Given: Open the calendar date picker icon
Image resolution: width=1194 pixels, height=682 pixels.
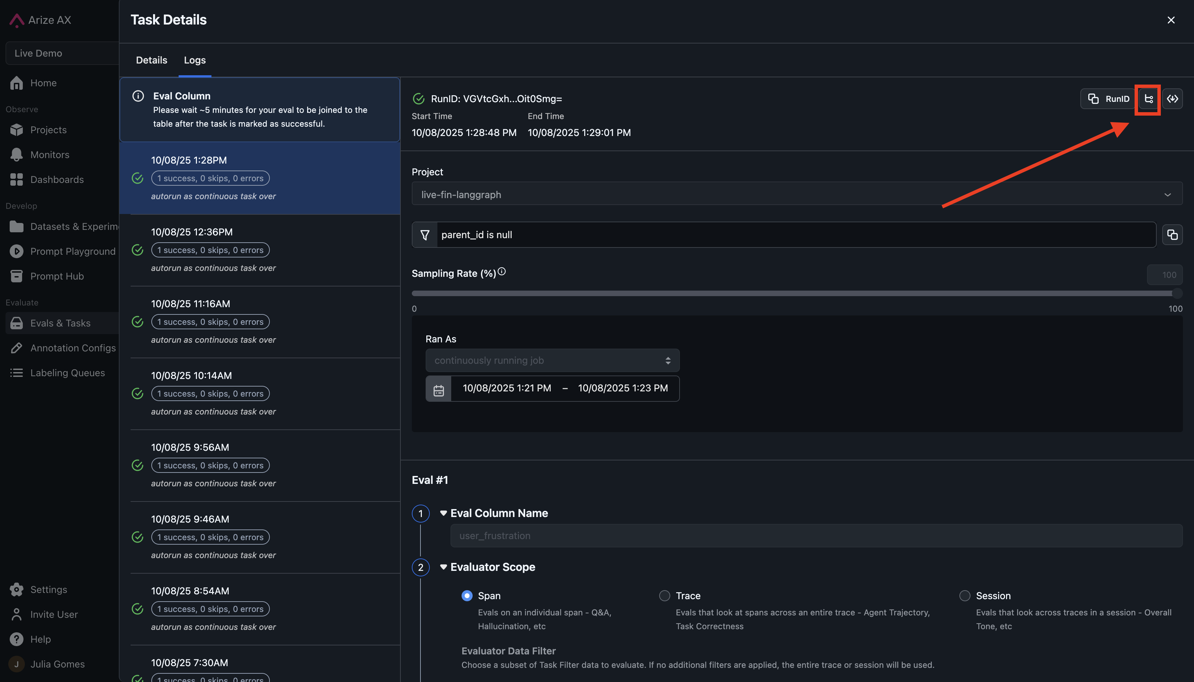Looking at the screenshot, I should [438, 389].
